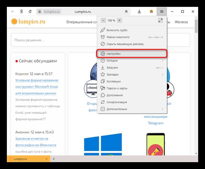Select Скрыть мешающую рекламу
This screenshot has width=205, height=169.
click(x=132, y=44)
